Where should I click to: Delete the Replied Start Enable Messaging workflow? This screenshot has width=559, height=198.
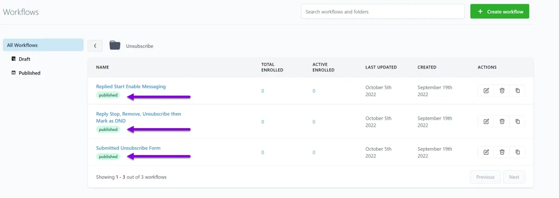click(502, 91)
